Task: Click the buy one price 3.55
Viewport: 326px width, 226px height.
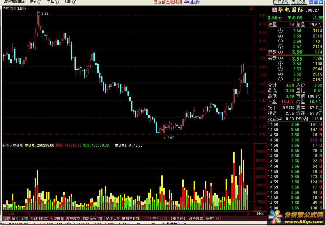Action: click(297, 59)
